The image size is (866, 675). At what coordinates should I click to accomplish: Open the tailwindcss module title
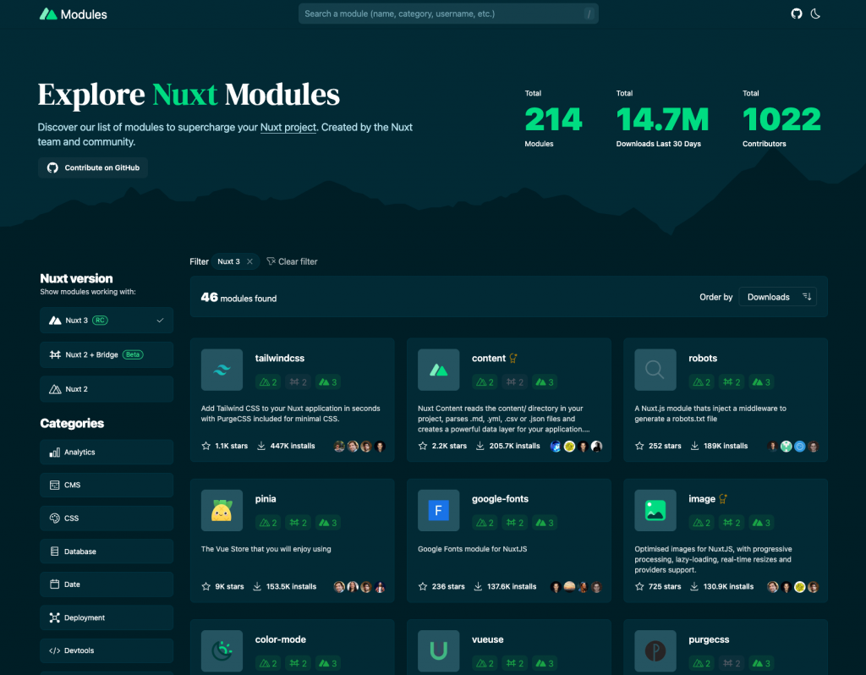279,358
